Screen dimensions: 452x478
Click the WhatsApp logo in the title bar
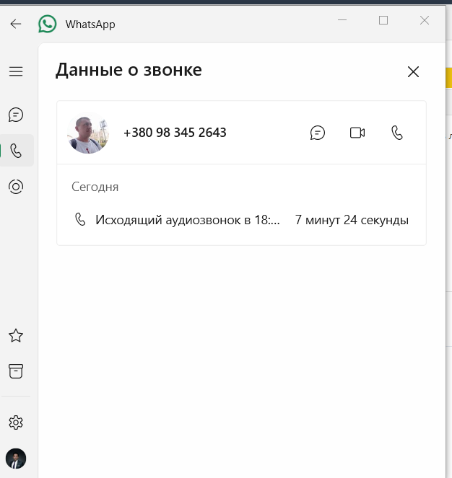click(x=48, y=24)
